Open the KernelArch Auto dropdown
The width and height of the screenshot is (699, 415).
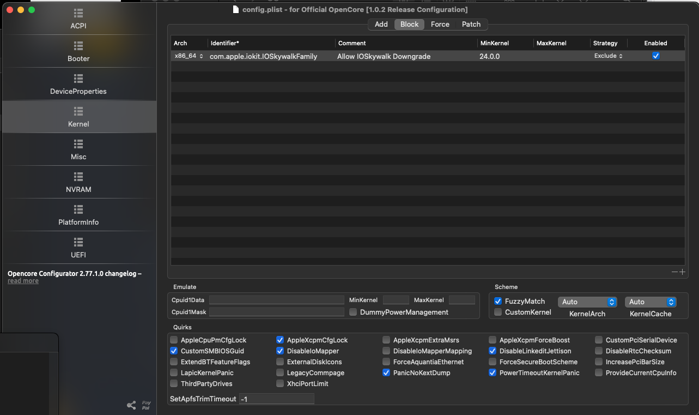[x=587, y=302]
